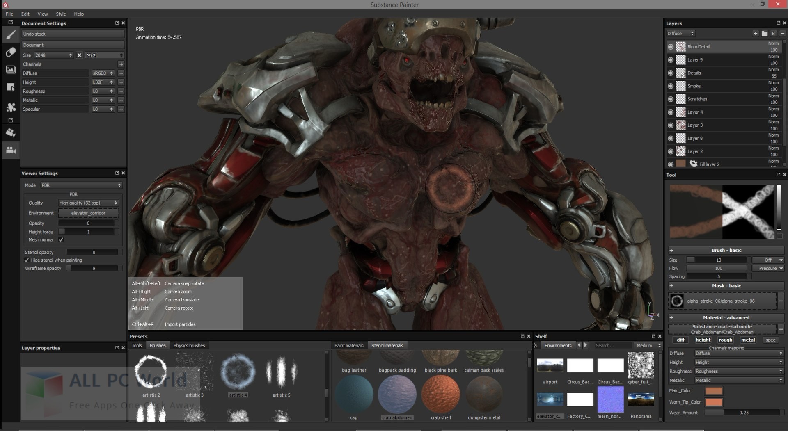Image resolution: width=788 pixels, height=431 pixels.
Task: Undock the Presets panel
Action: (x=522, y=336)
